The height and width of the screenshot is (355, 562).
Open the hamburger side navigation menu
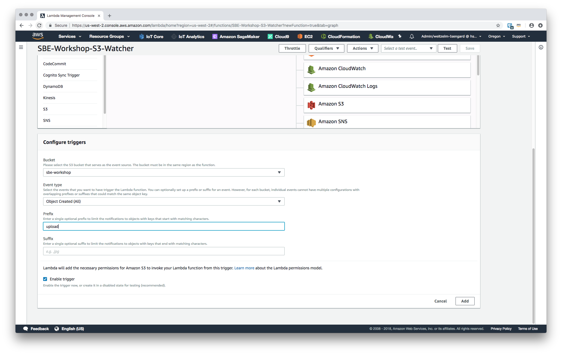tap(21, 47)
